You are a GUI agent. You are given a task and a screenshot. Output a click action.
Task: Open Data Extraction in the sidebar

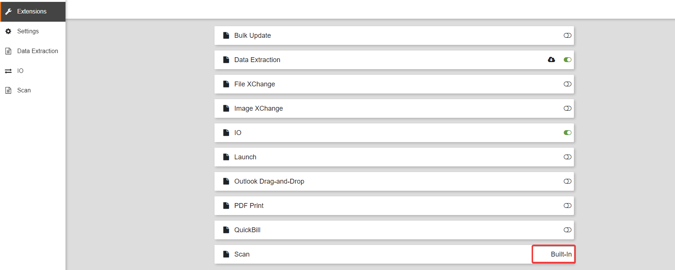37,51
